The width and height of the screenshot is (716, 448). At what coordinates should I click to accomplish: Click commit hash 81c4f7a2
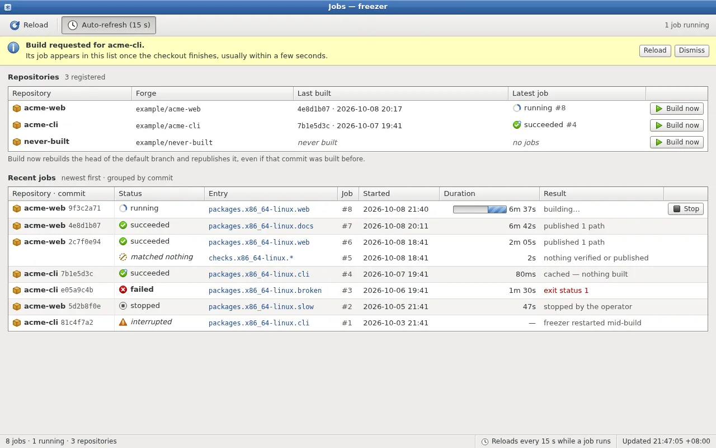77,323
